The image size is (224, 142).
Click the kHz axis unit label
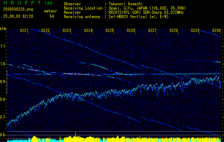click(3, 29)
